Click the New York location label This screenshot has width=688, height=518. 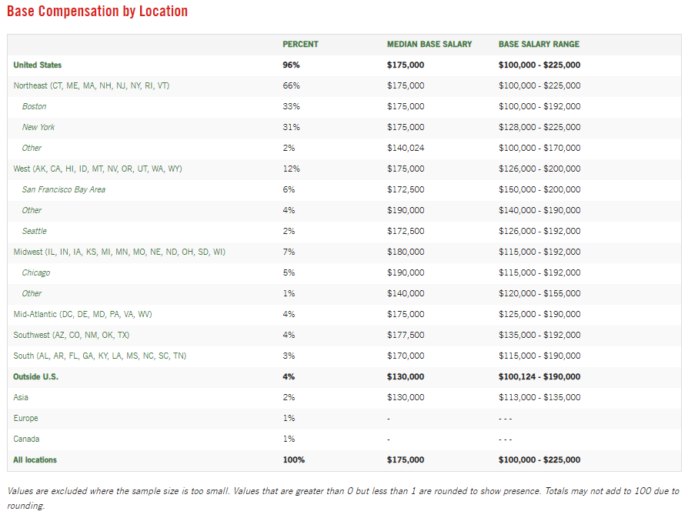38,128
